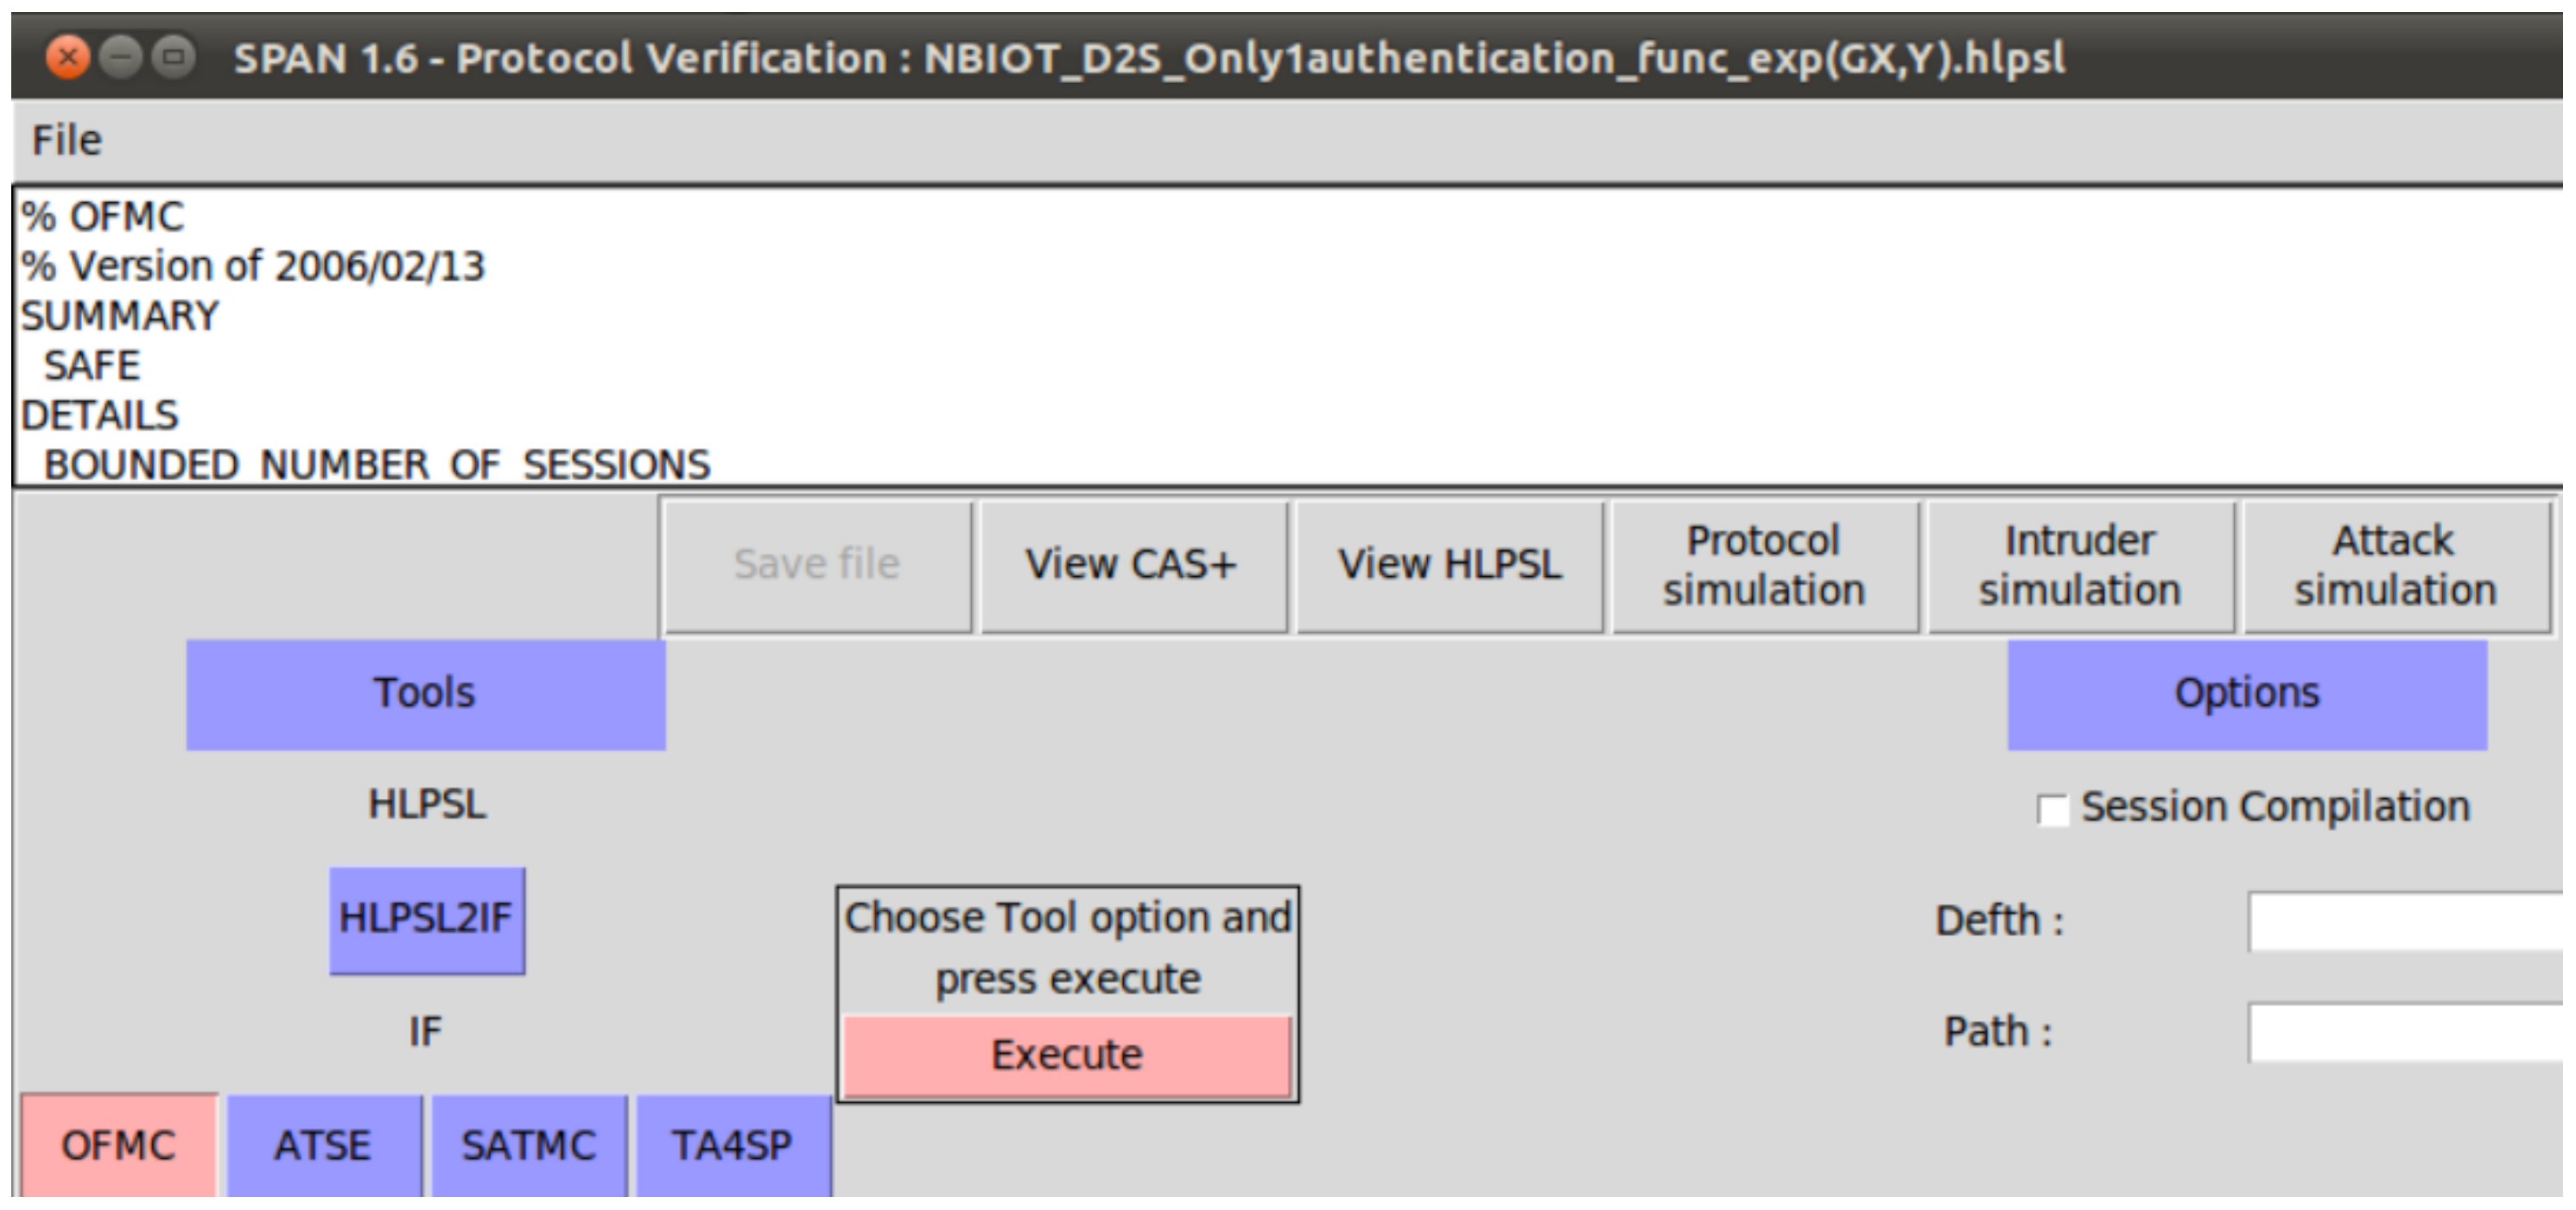Open Protocol simulation

click(x=1764, y=566)
